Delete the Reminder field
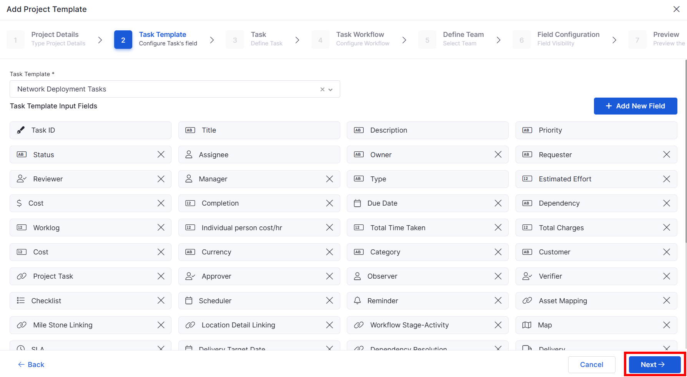The height and width of the screenshot is (377, 687). 498,301
